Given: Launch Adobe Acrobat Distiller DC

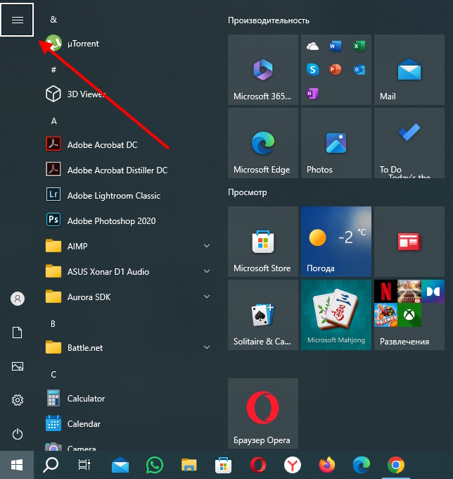Looking at the screenshot, I should (128, 170).
